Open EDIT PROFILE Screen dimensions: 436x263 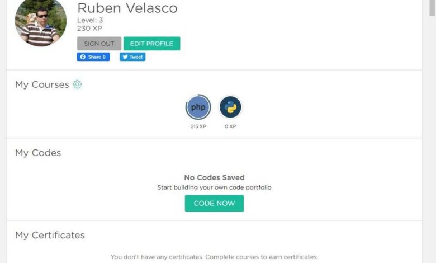pos(151,44)
